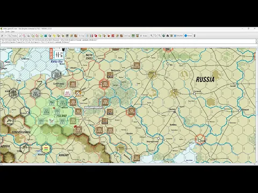
Task: Click the horizontal map scrollbar thumb
Action: click(83, 164)
